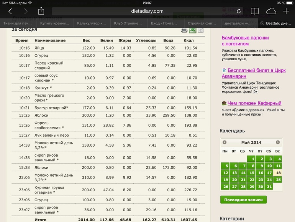Screen dimensions: 295x222
Task: Print today's food diary table
Action: point(184,30)
